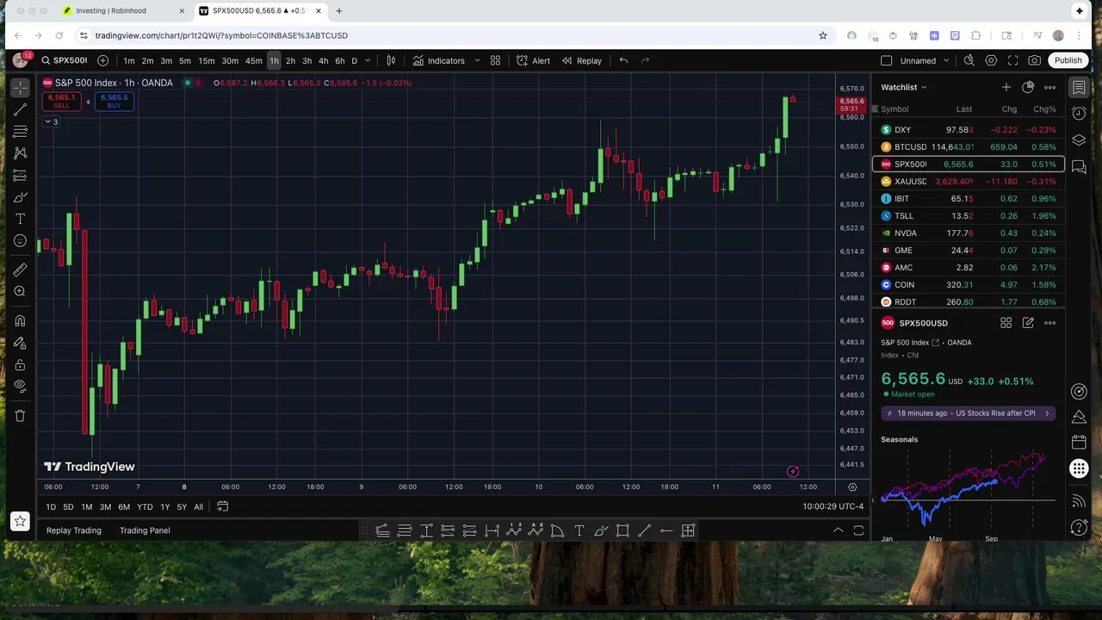
Task: Click the SELL 6,565.1 button
Action: [x=62, y=101]
